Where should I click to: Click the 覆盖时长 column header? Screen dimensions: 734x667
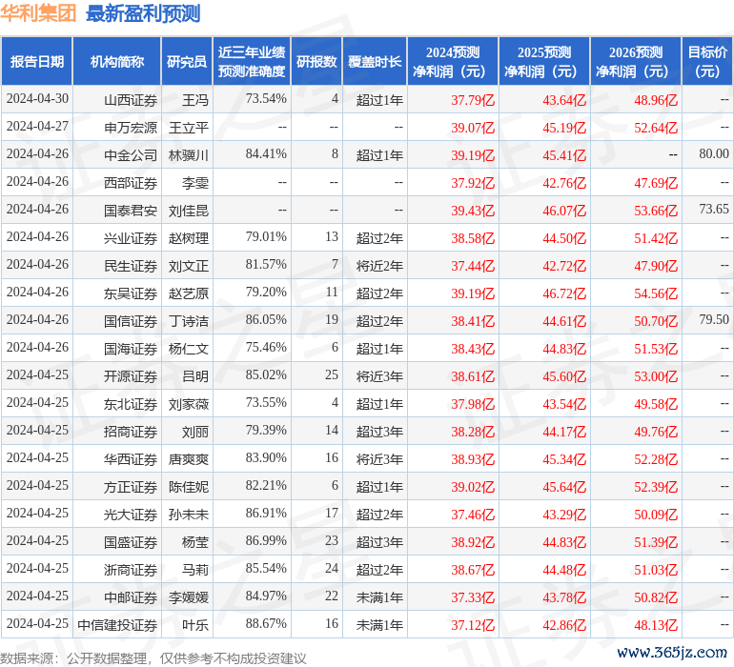click(375, 62)
